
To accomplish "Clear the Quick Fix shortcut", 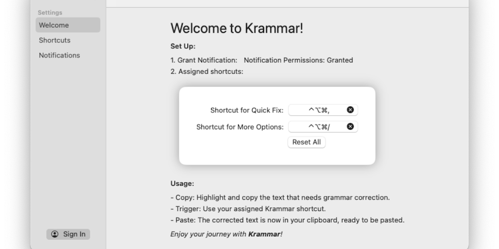I will 350,110.
